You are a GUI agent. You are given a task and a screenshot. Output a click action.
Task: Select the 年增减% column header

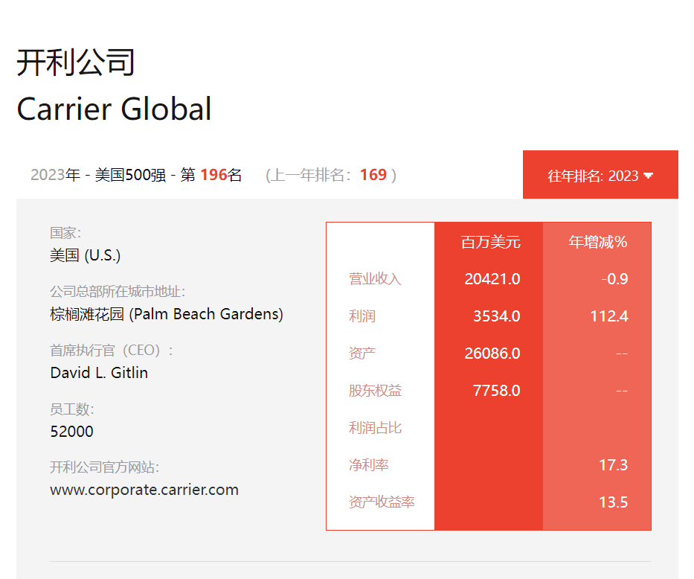tap(597, 242)
